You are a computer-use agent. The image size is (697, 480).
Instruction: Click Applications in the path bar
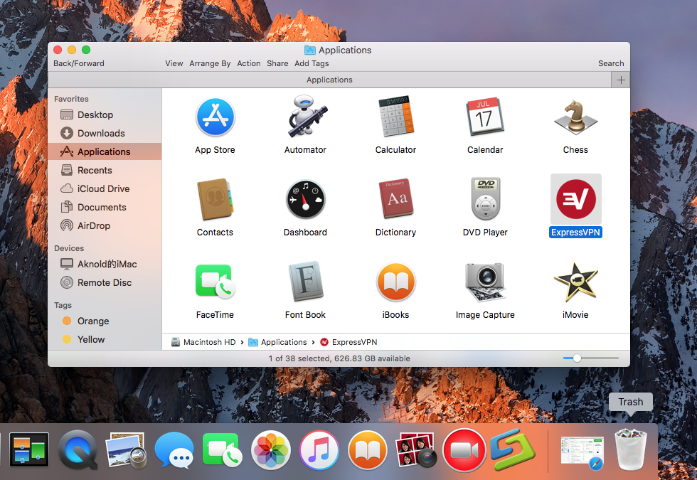277,342
